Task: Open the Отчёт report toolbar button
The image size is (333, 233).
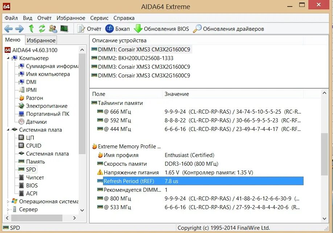Action: (89, 29)
